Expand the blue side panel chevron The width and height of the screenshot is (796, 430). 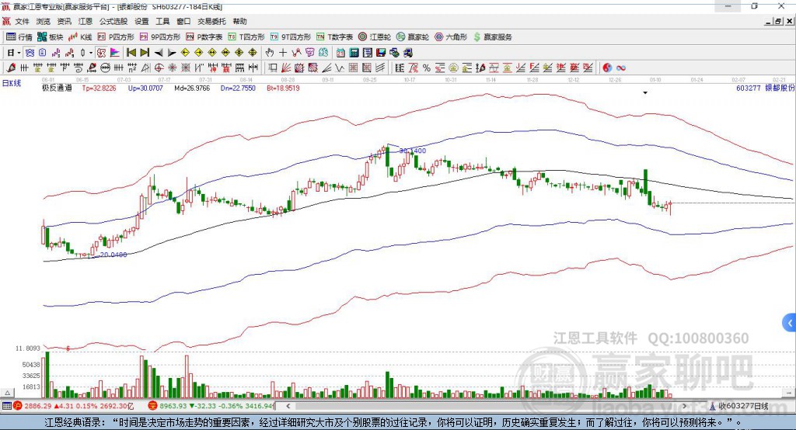(x=790, y=323)
